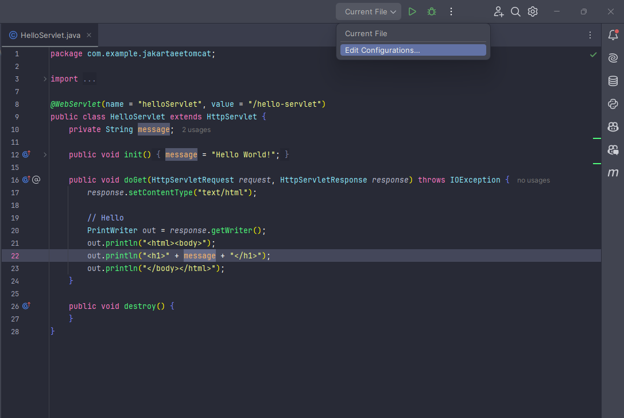624x418 pixels.
Task: Open the AI Assistant sidebar icon
Action: click(x=613, y=57)
